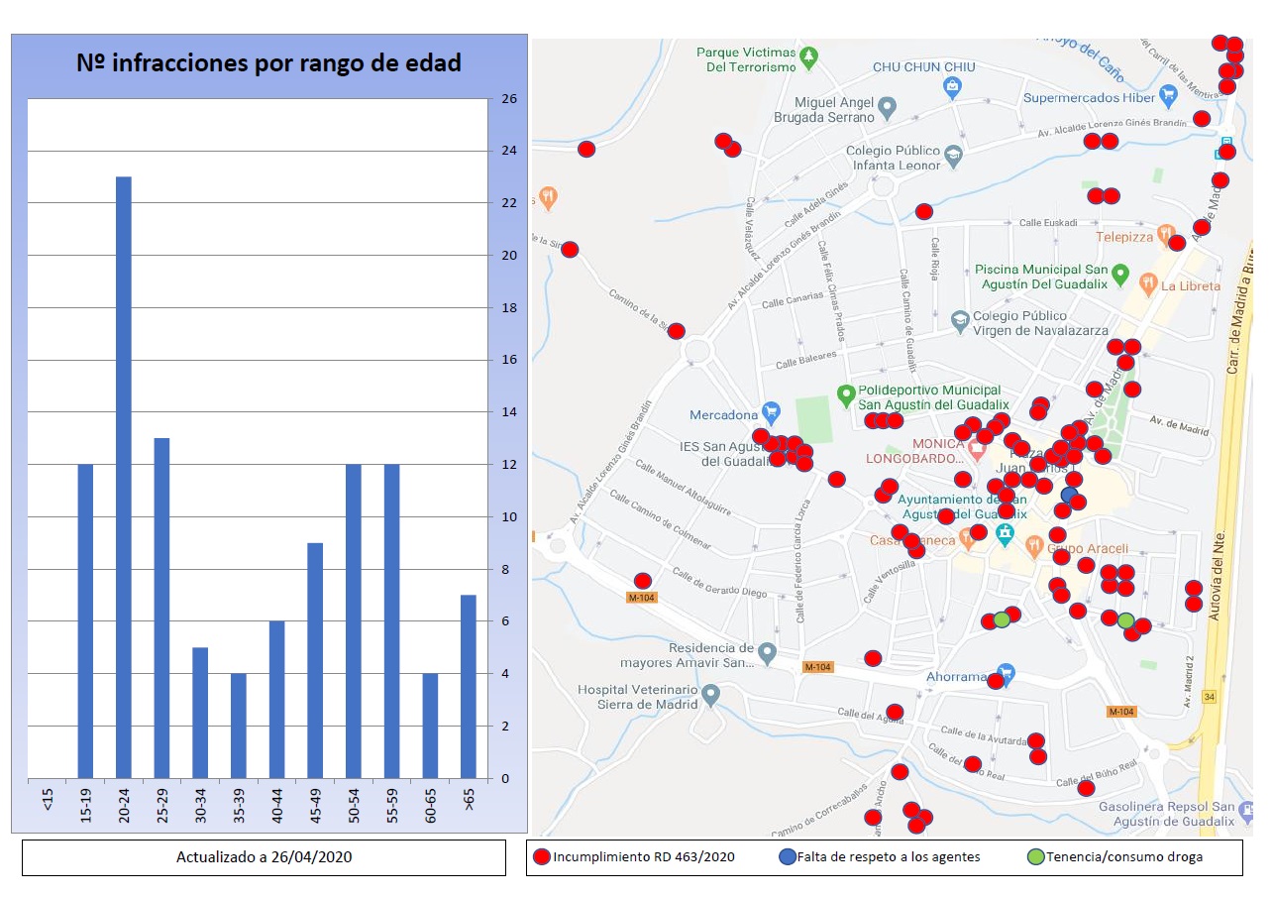
Task: Select the tallest bar, age range 20-24
Action: (124, 478)
